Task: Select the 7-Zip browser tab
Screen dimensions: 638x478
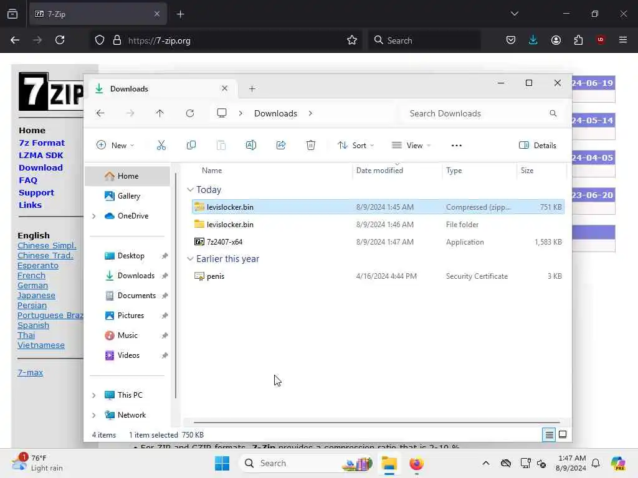Action: point(98,14)
